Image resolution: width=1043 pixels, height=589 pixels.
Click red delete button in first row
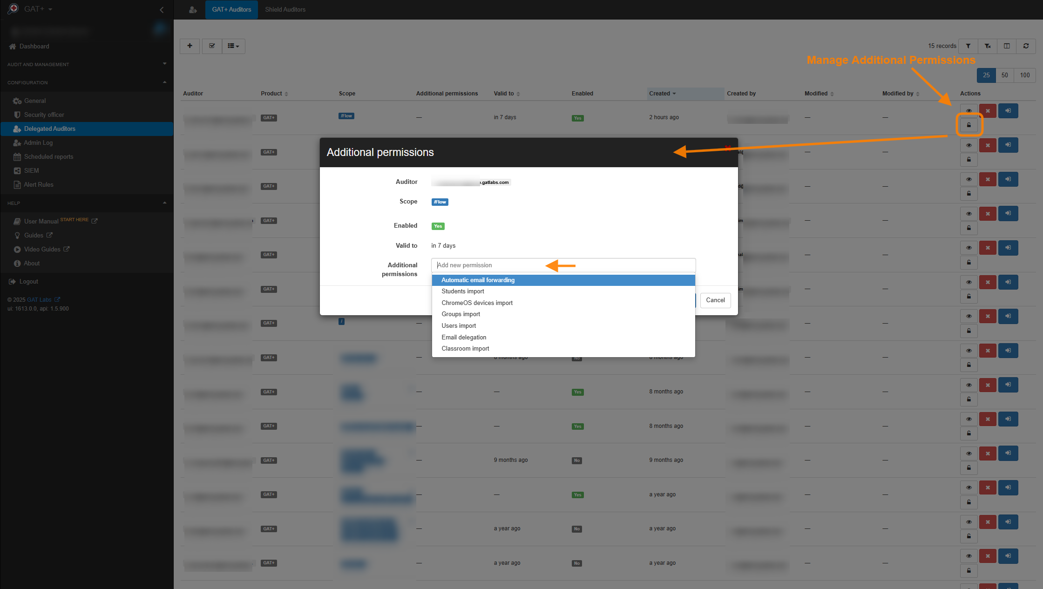pos(988,111)
